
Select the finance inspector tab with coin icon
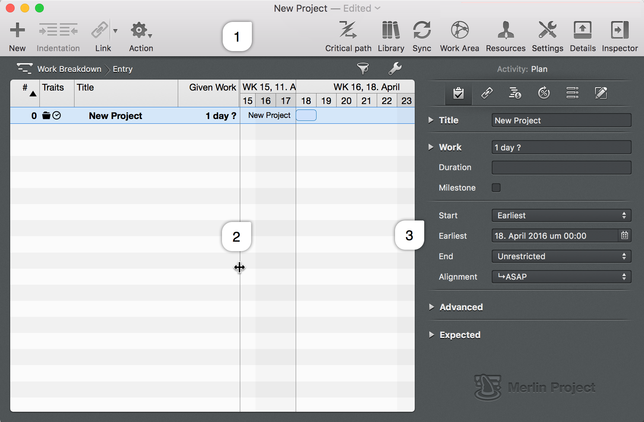coord(515,93)
